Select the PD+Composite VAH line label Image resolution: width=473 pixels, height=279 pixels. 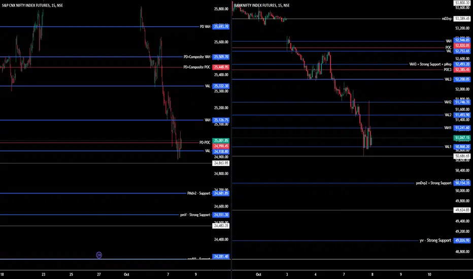point(197,57)
